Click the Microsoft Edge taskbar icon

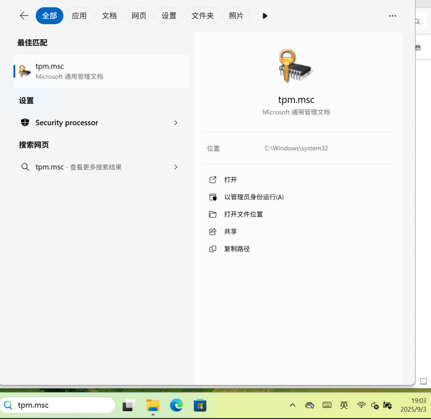pyautogui.click(x=176, y=405)
